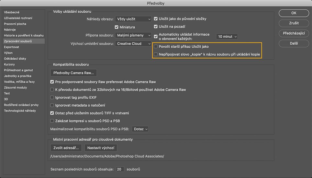The image size is (312, 178).
Task: Open Předvolby Camera Raw settings
Action: tap(74, 73)
